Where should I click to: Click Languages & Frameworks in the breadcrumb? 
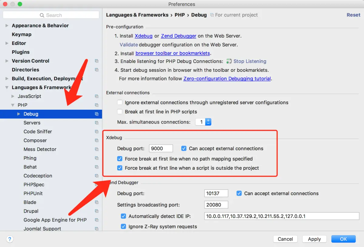[x=137, y=15]
